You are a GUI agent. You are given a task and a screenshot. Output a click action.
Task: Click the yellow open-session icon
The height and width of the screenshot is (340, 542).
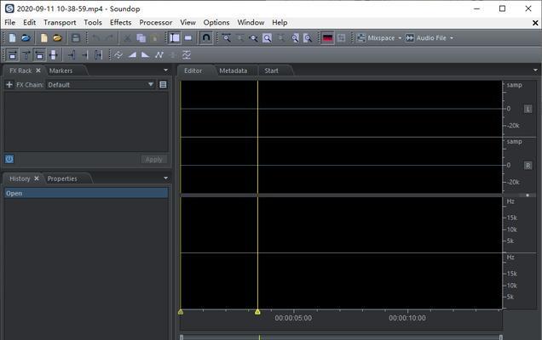point(57,38)
